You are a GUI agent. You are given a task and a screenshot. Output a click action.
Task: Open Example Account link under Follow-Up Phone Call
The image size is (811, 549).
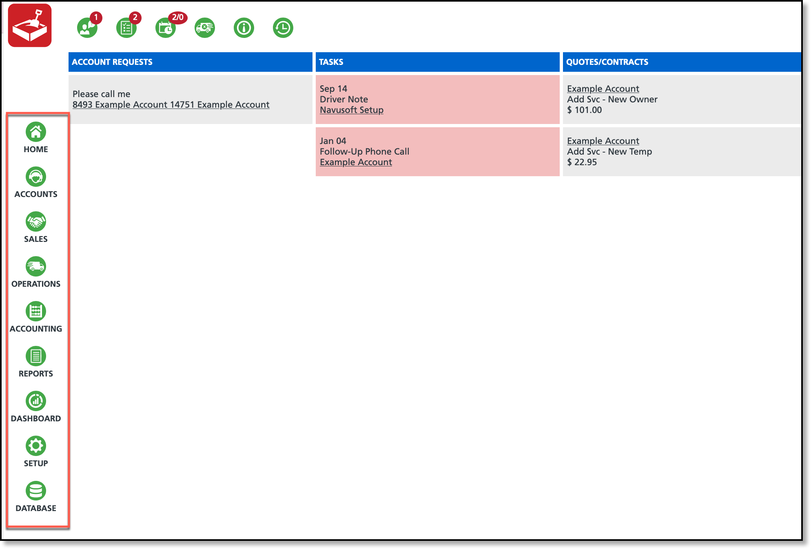[356, 162]
